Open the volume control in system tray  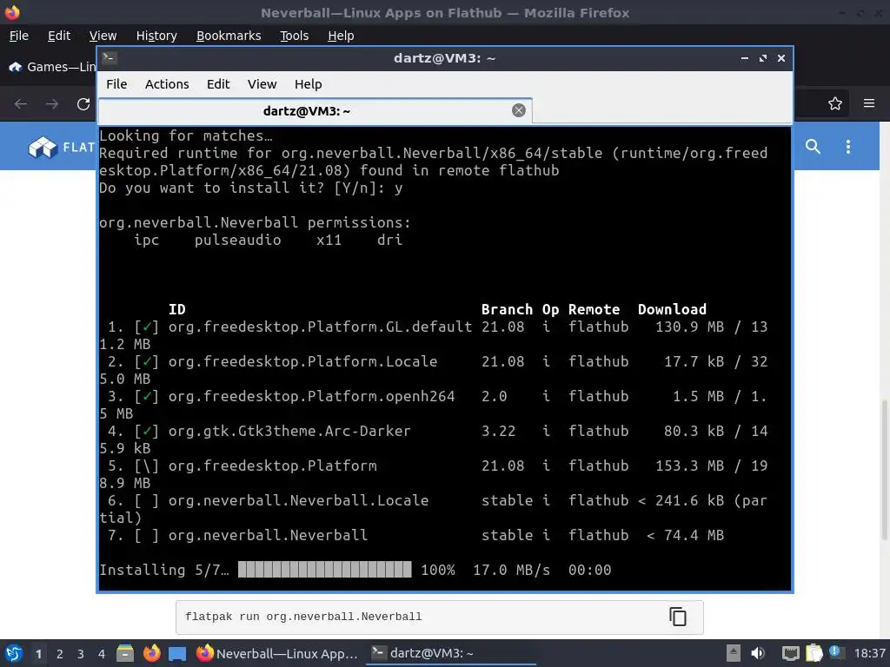(x=758, y=653)
